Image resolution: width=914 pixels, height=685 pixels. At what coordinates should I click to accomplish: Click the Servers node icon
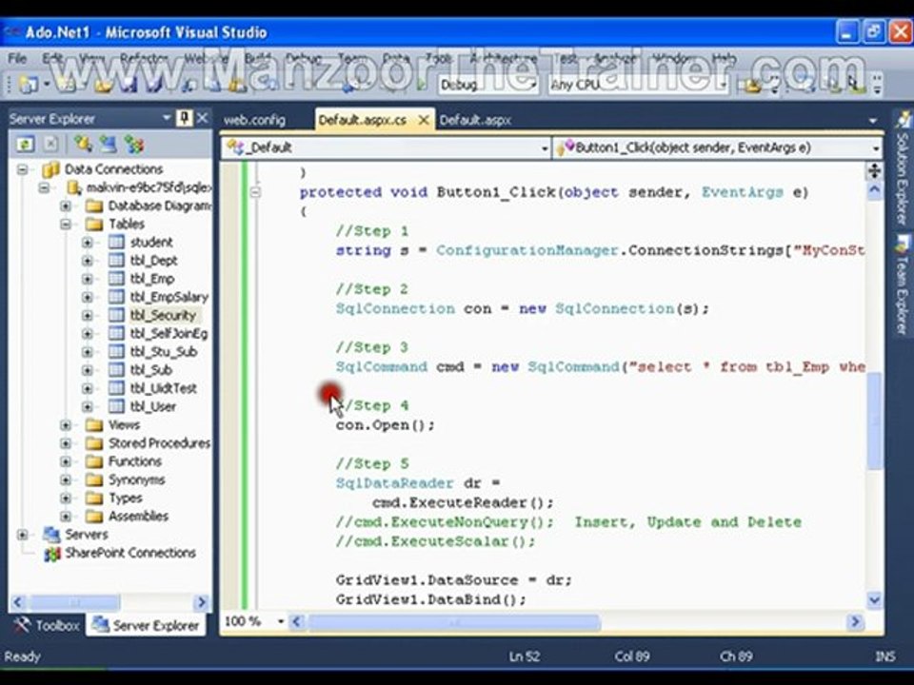coord(51,534)
